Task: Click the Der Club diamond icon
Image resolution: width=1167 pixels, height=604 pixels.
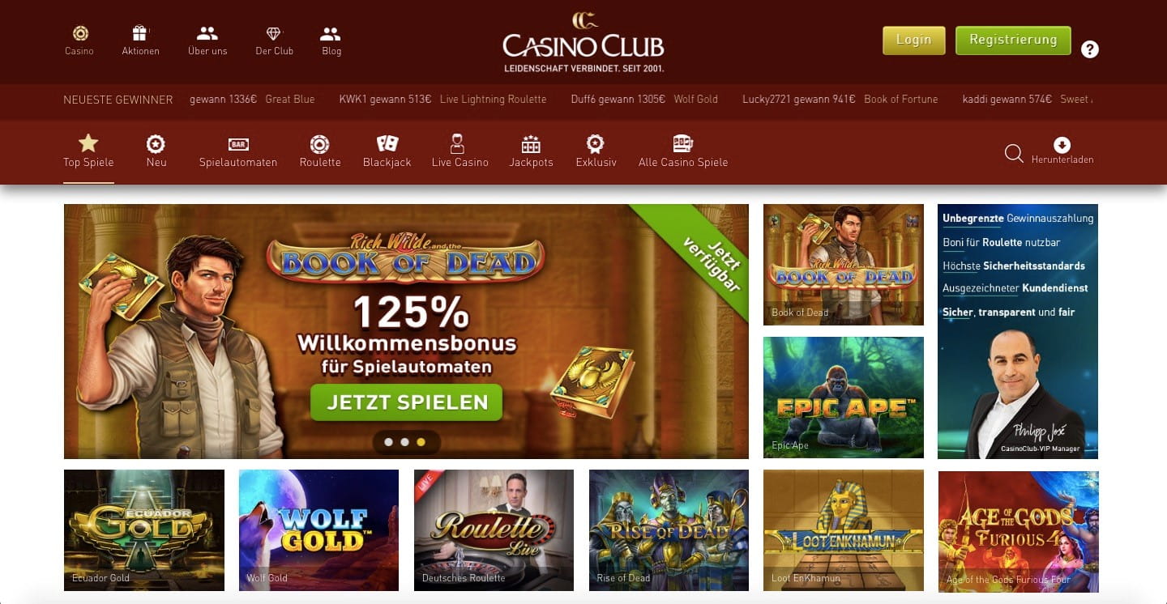Action: (x=274, y=33)
